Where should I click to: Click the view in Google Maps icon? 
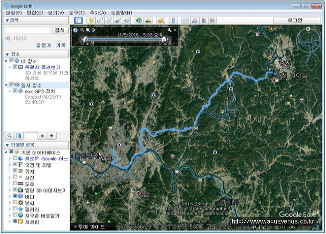[x=213, y=21]
